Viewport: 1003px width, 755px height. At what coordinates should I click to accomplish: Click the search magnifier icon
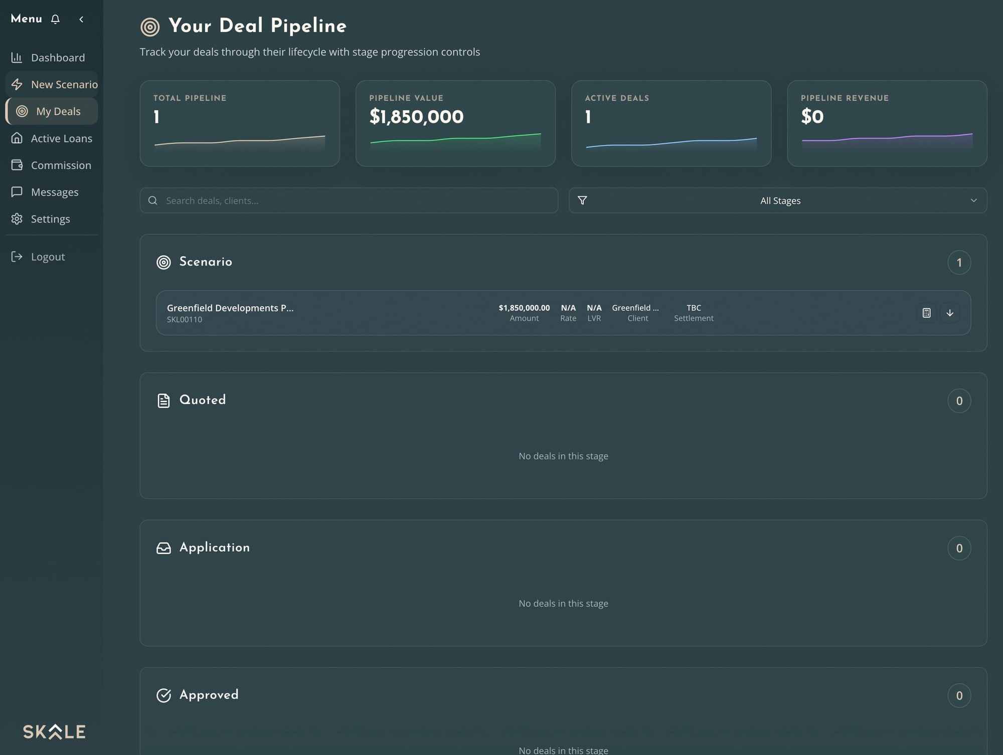coord(152,200)
